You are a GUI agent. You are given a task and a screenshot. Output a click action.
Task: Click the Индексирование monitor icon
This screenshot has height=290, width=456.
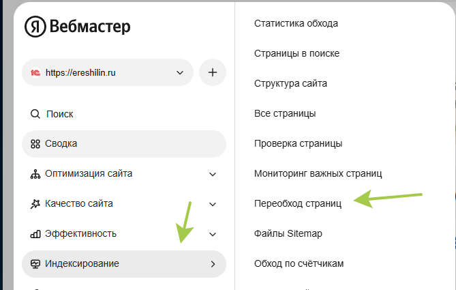[x=35, y=264]
